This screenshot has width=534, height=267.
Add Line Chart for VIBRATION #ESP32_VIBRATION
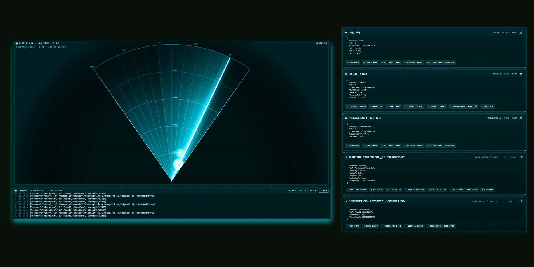[x=371, y=226]
